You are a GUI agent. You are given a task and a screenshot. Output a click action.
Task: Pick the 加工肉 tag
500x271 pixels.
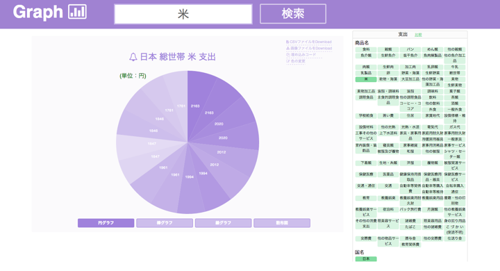pos(410,67)
